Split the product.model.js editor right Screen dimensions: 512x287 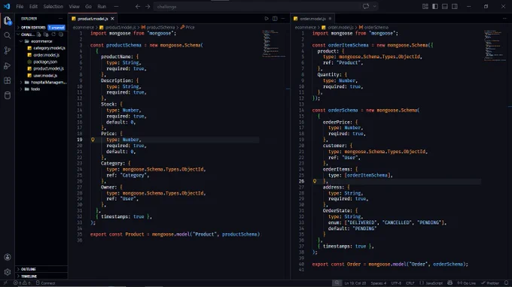tap(275, 19)
